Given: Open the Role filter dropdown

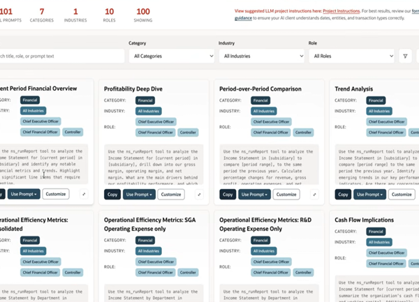Looking at the screenshot, I should pyautogui.click(x=351, y=56).
